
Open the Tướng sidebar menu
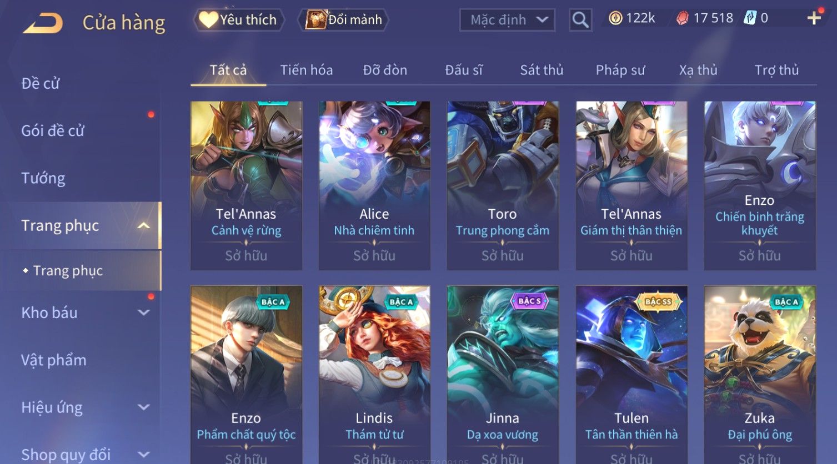(43, 178)
